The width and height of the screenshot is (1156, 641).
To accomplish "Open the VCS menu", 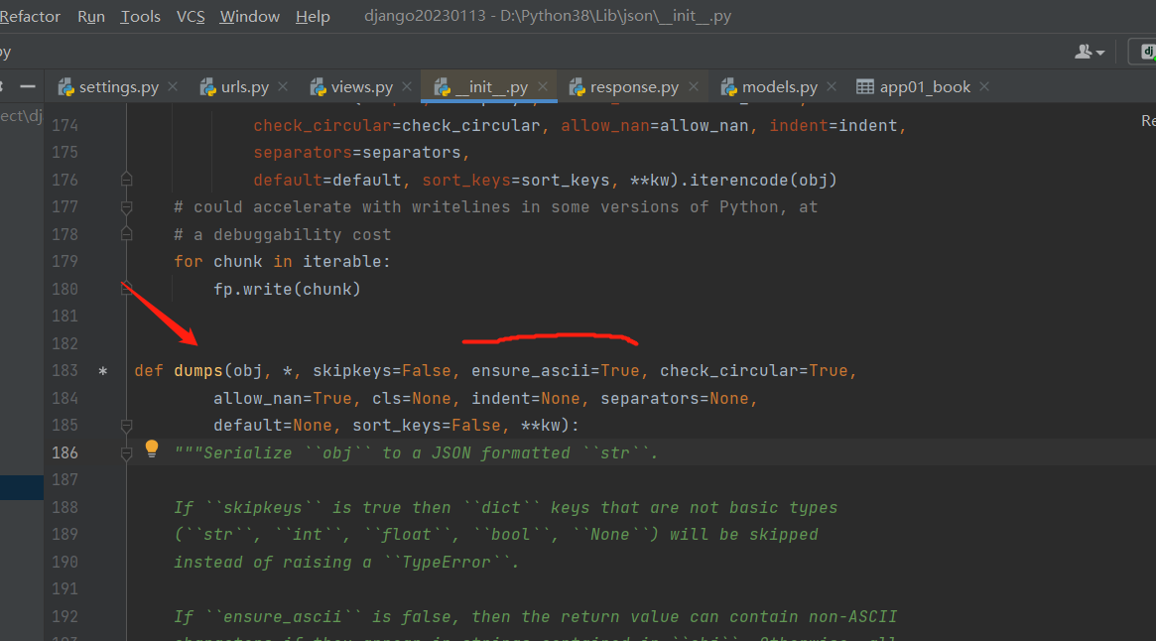I will pos(191,16).
